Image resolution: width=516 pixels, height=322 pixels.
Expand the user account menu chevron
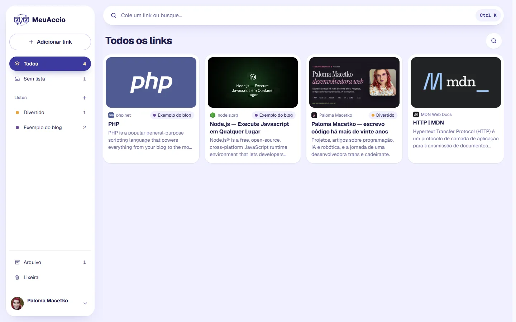[x=85, y=303]
